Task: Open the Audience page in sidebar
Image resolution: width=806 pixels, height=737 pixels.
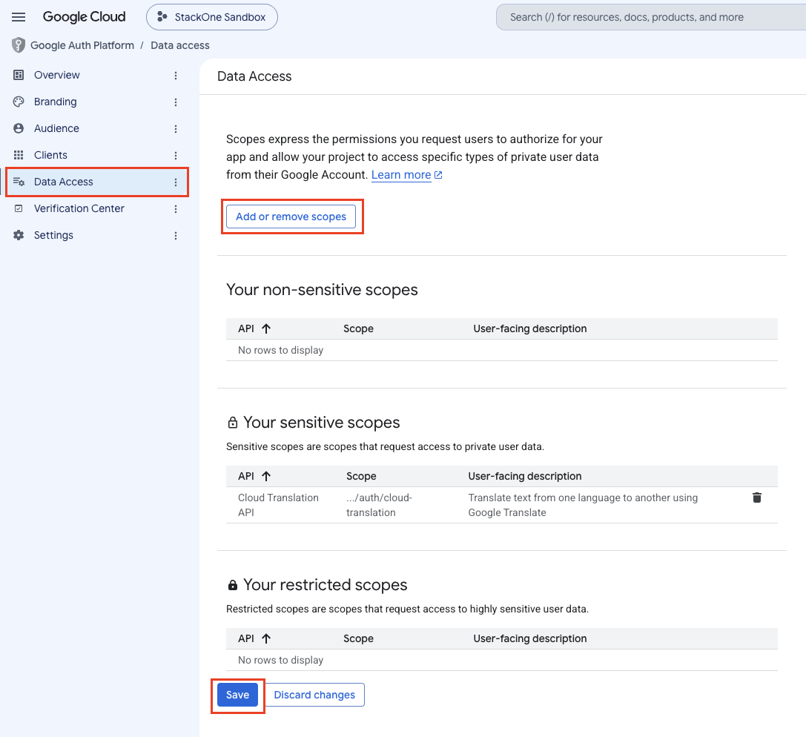Action: tap(56, 128)
